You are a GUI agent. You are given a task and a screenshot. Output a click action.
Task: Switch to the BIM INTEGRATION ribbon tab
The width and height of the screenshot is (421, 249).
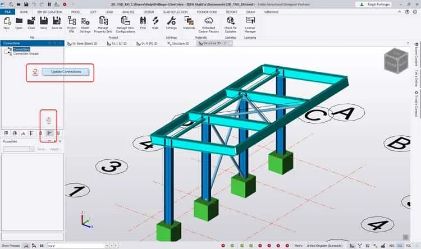pos(49,12)
